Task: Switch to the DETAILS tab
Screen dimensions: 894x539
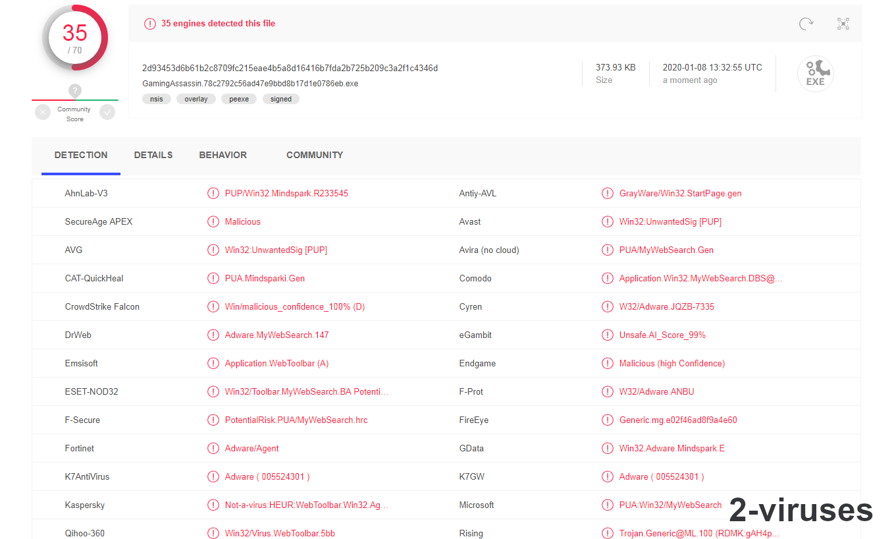Action: click(x=153, y=155)
